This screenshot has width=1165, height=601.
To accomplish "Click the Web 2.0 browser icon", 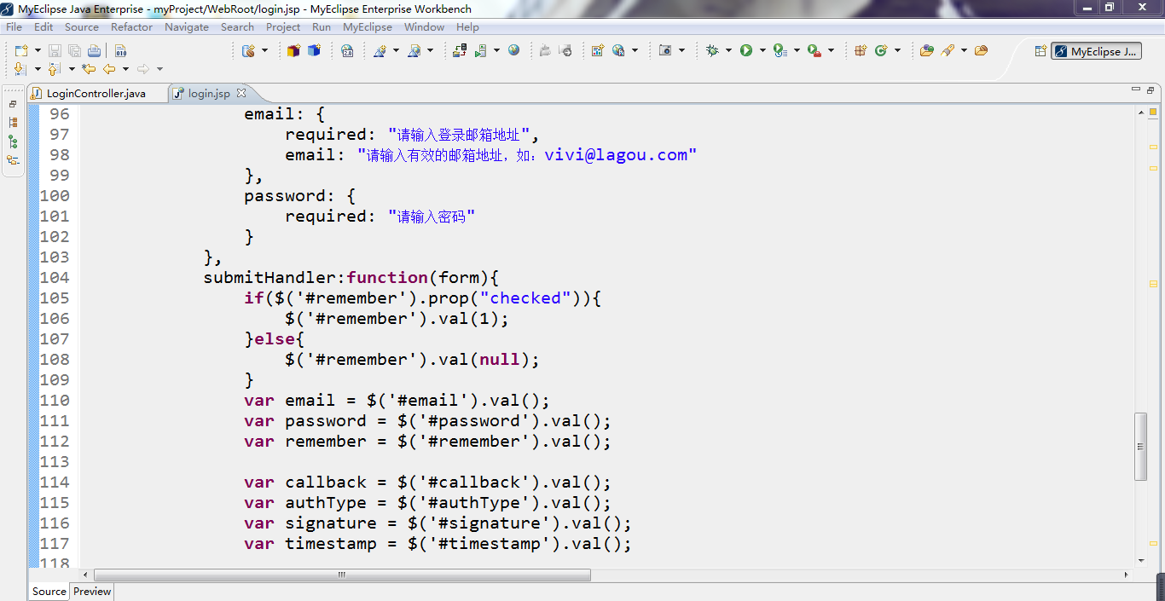I will click(347, 51).
